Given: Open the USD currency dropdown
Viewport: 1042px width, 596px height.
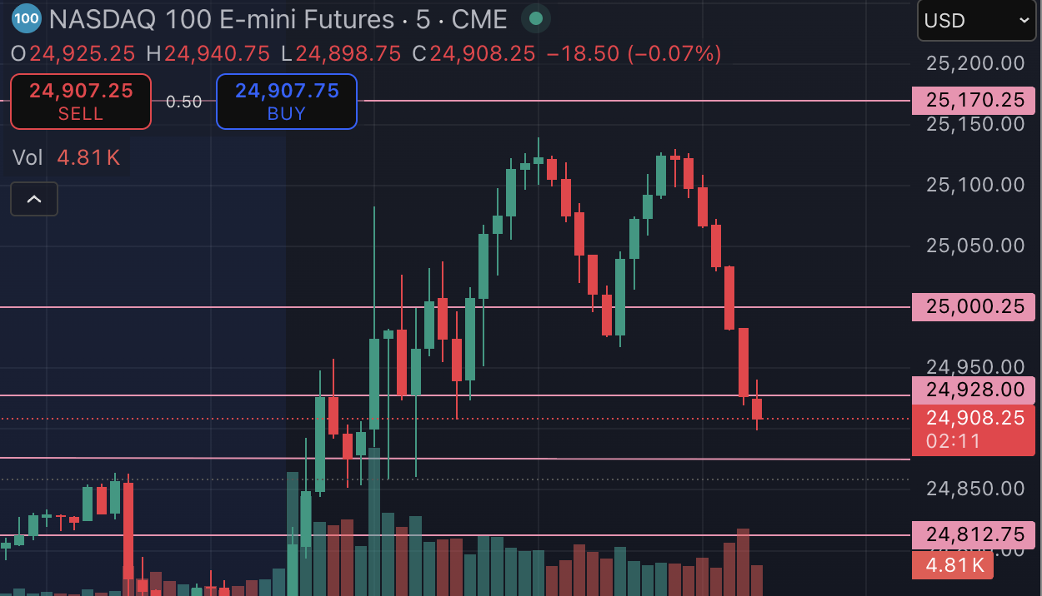Looking at the screenshot, I should click(x=976, y=21).
